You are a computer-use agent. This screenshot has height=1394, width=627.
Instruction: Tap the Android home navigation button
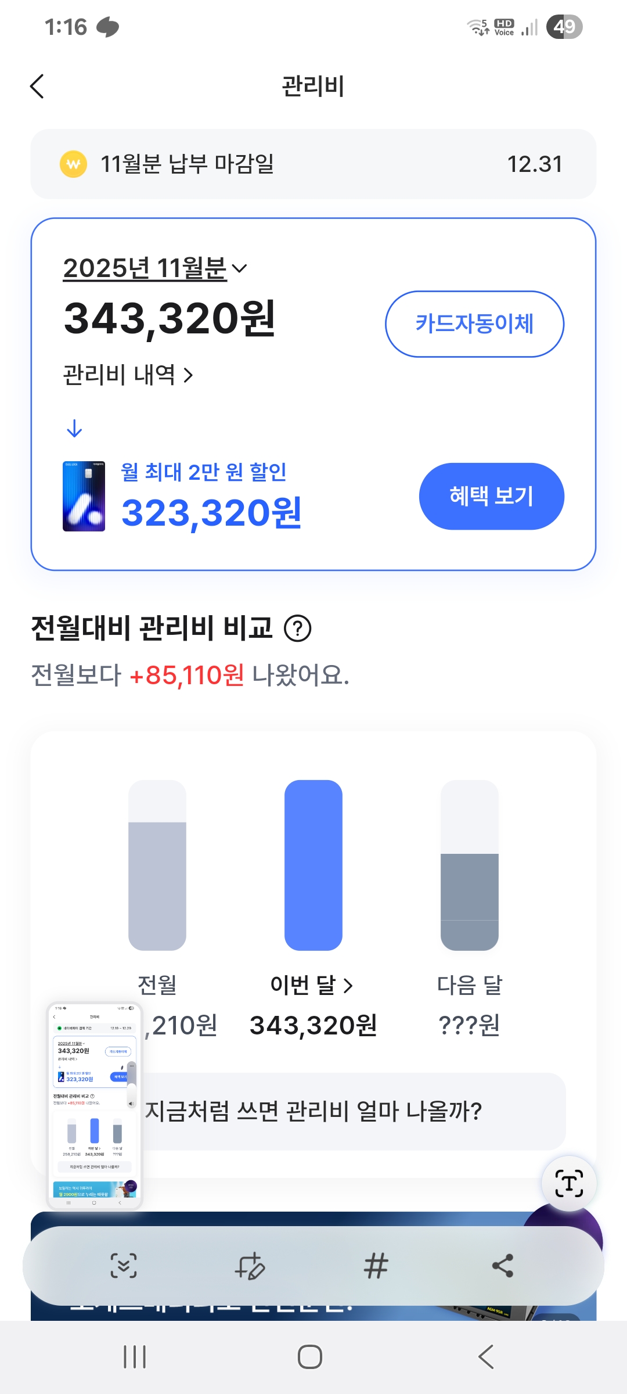pyautogui.click(x=310, y=1357)
